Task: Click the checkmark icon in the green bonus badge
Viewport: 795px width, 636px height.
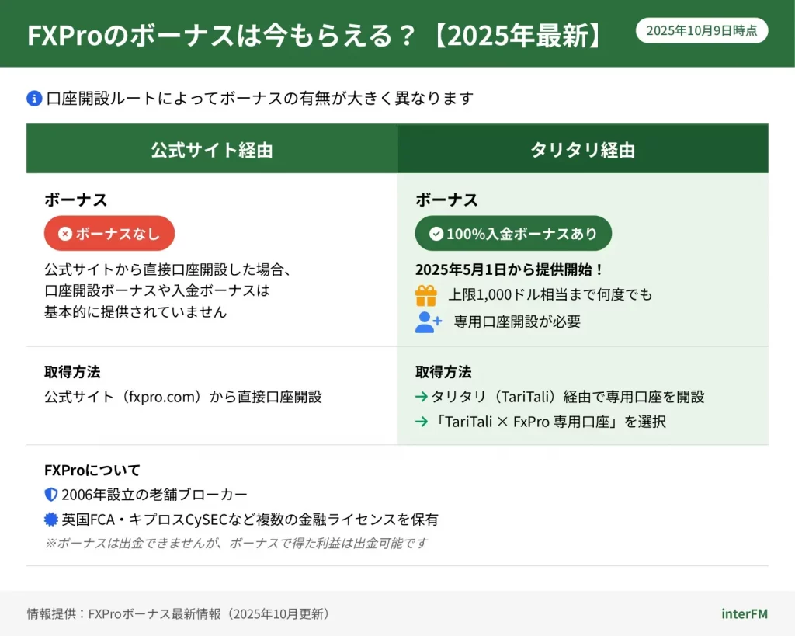Action: click(x=436, y=234)
